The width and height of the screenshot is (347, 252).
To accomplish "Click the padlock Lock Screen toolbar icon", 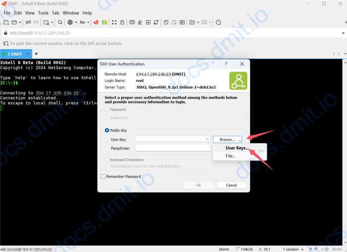I will (x=122, y=22).
